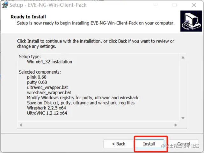
Task: Click the "Wireshark 2.2.5 x64" line
Action: tap(46, 108)
